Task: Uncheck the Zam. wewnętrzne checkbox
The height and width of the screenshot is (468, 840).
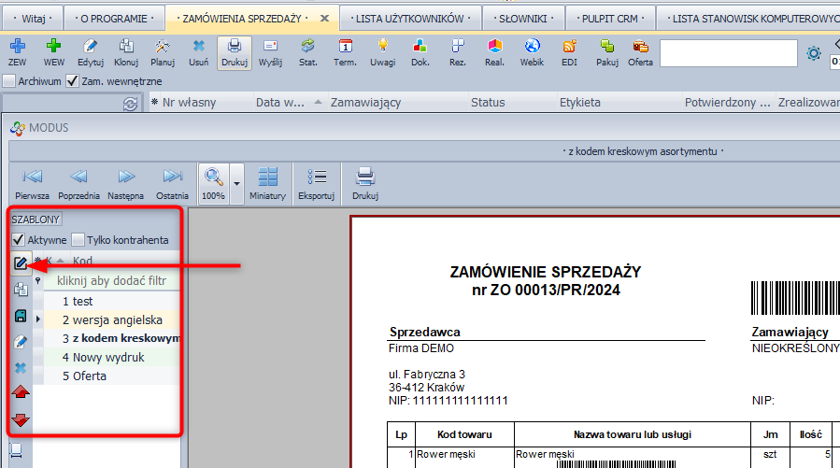Action: (72, 81)
